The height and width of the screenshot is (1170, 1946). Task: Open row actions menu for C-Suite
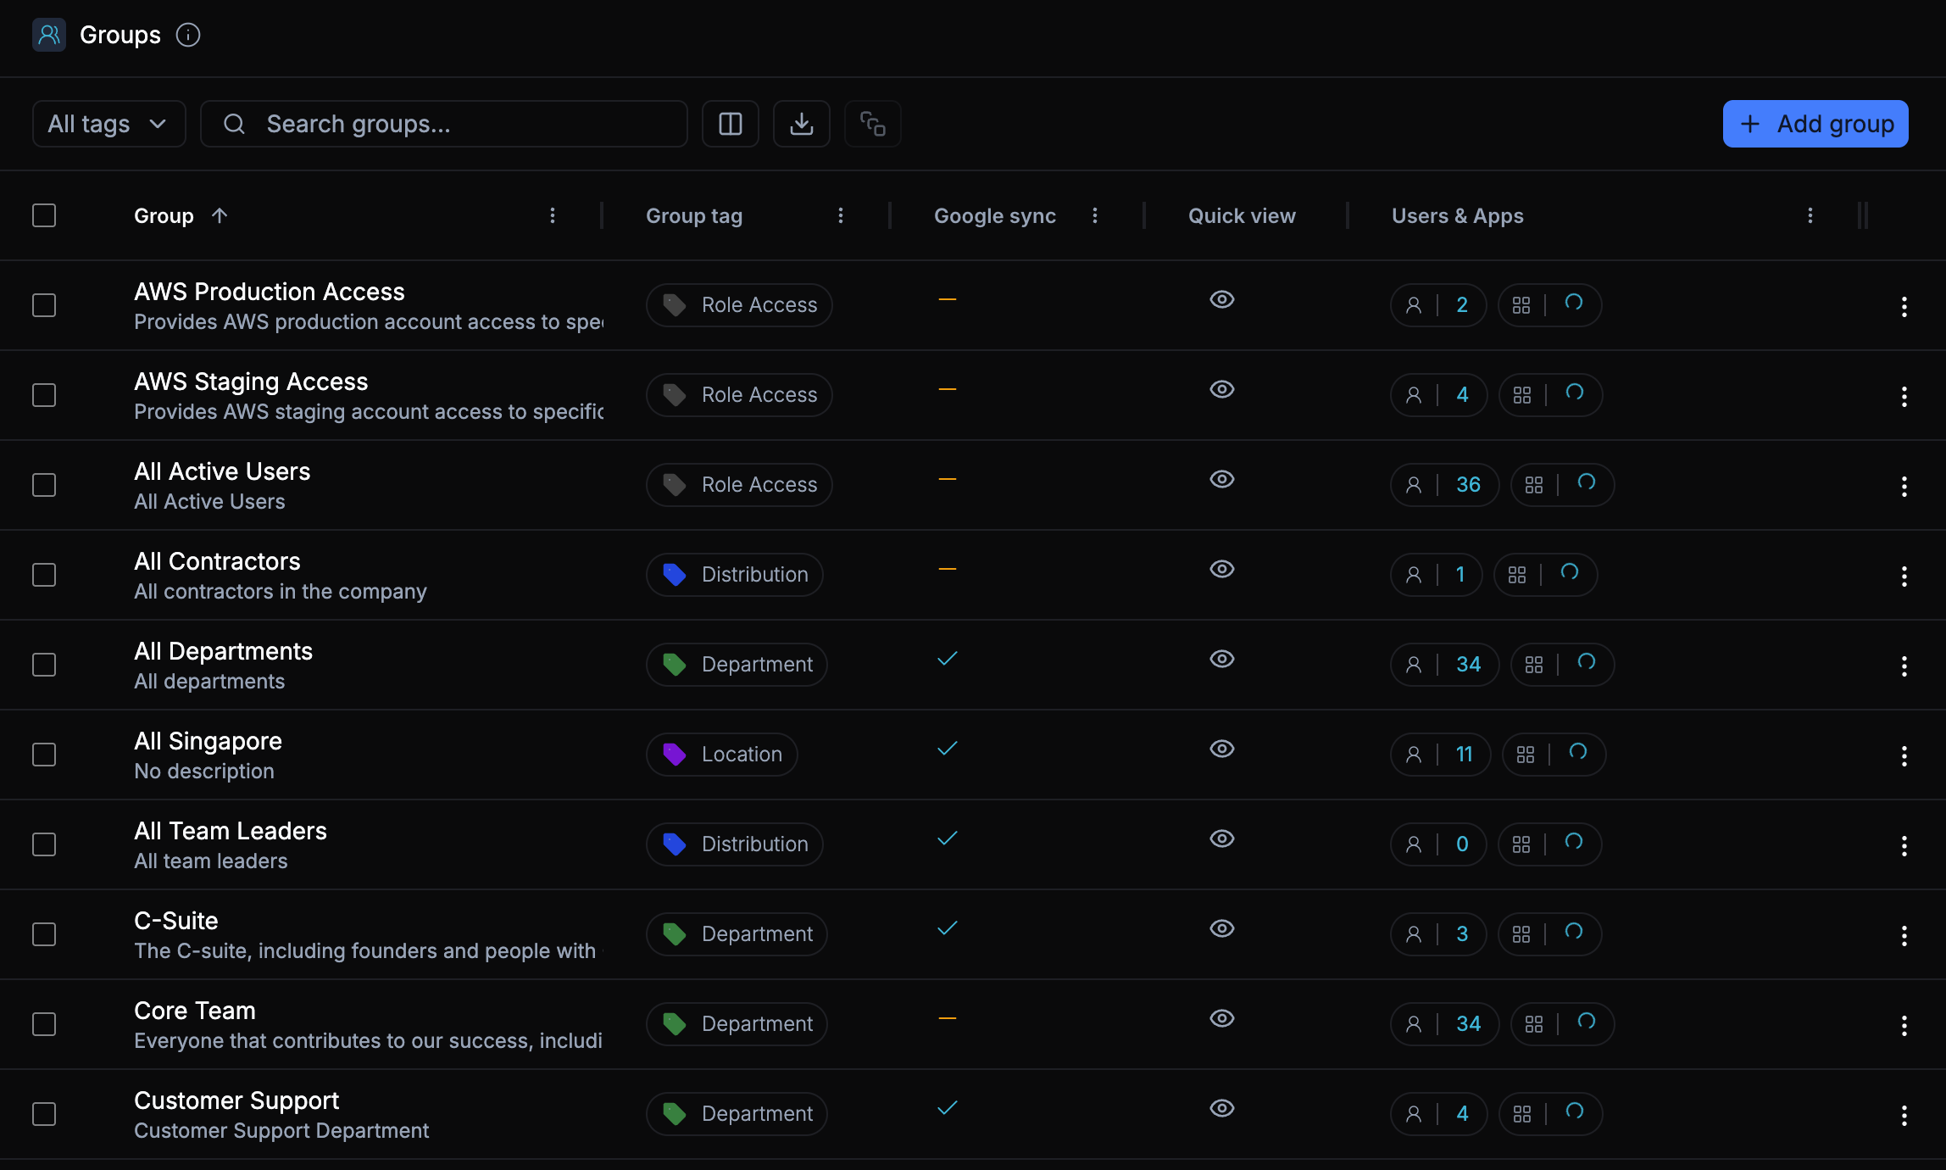[1904, 935]
